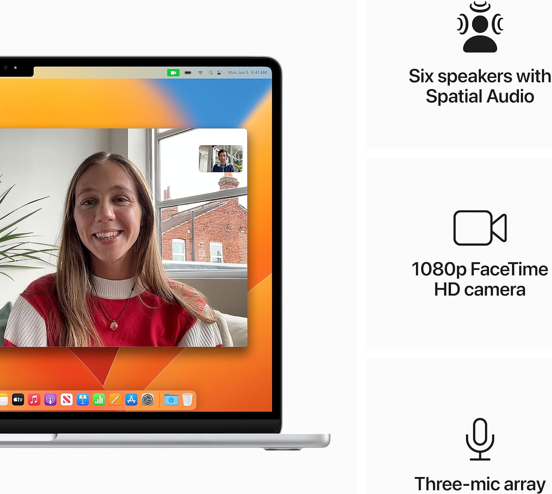
Task: Launch the Music app from dock
Action: coord(34,399)
